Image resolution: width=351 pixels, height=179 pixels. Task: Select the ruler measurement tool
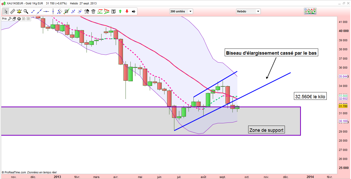point(13,11)
